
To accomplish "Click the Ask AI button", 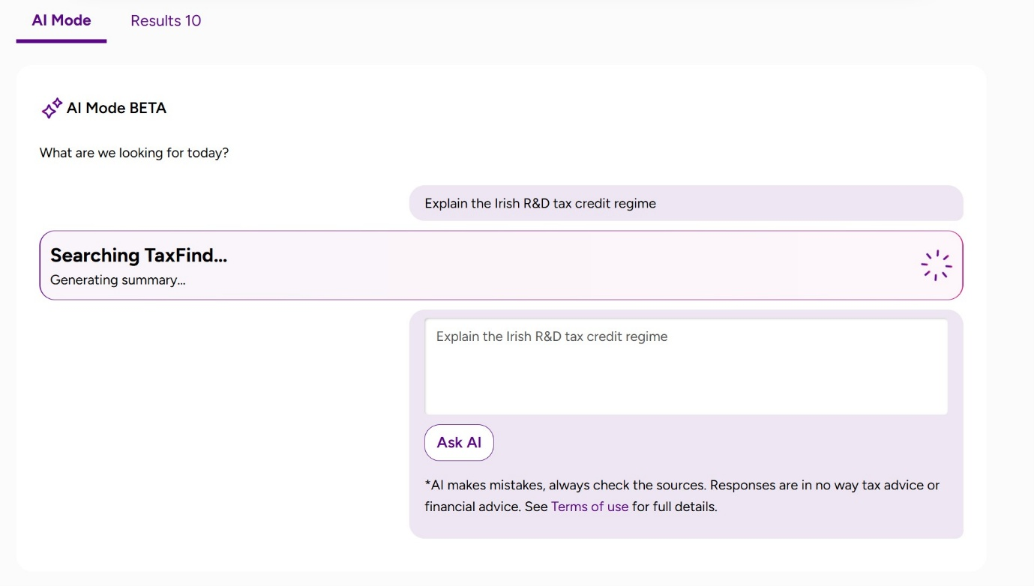I will coord(459,443).
